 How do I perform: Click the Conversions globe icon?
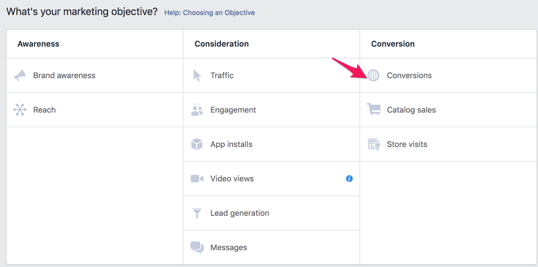click(373, 75)
